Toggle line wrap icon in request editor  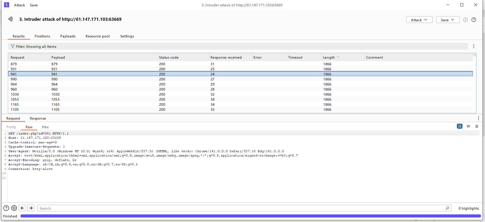click(x=459, y=126)
